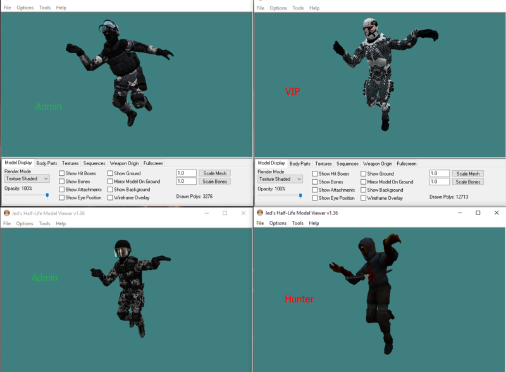Screen dimensions: 506x372
Task: Minimize the model viewer window showing Hunter
Action: click(x=459, y=213)
